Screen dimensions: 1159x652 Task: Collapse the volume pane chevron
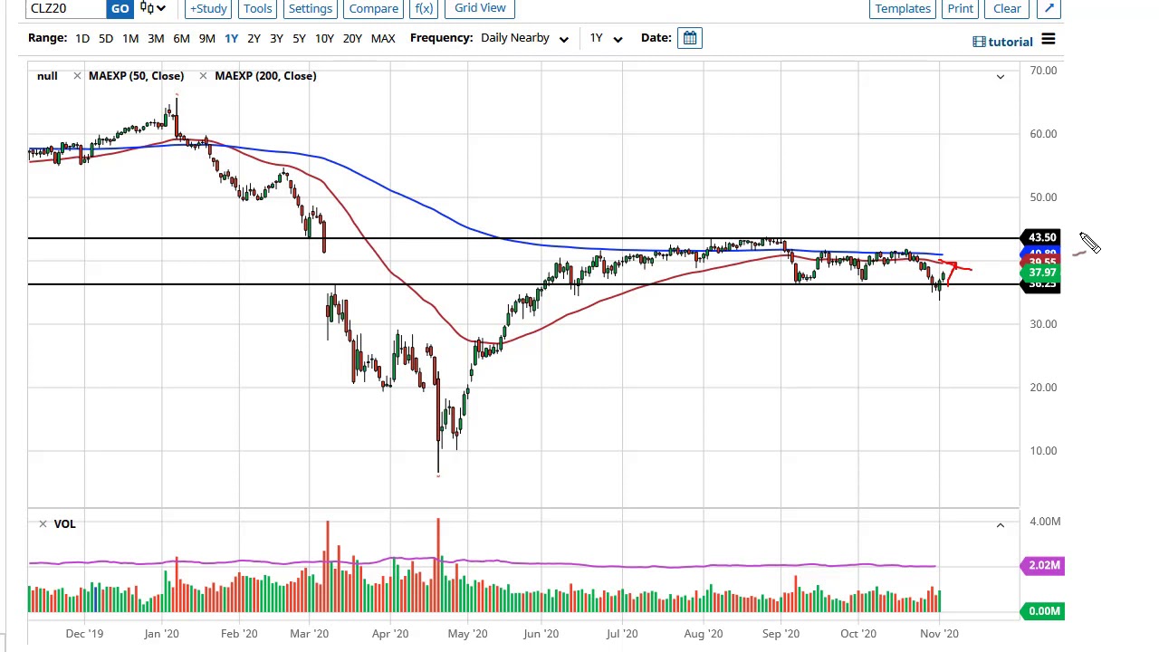click(1001, 525)
